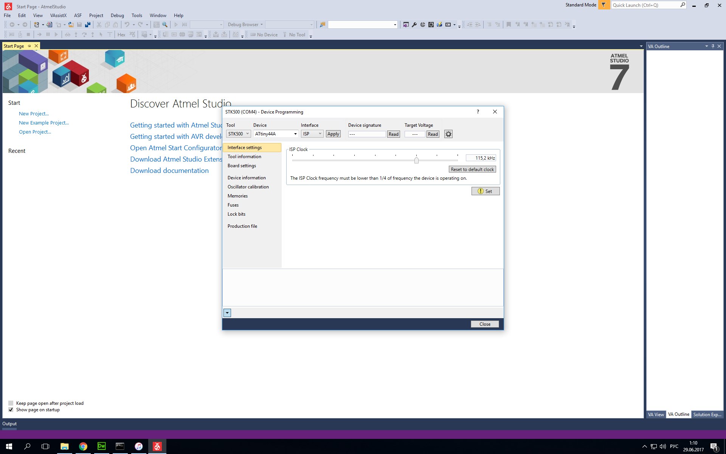
Task: Open Google Chrome from the taskbar
Action: click(83, 446)
